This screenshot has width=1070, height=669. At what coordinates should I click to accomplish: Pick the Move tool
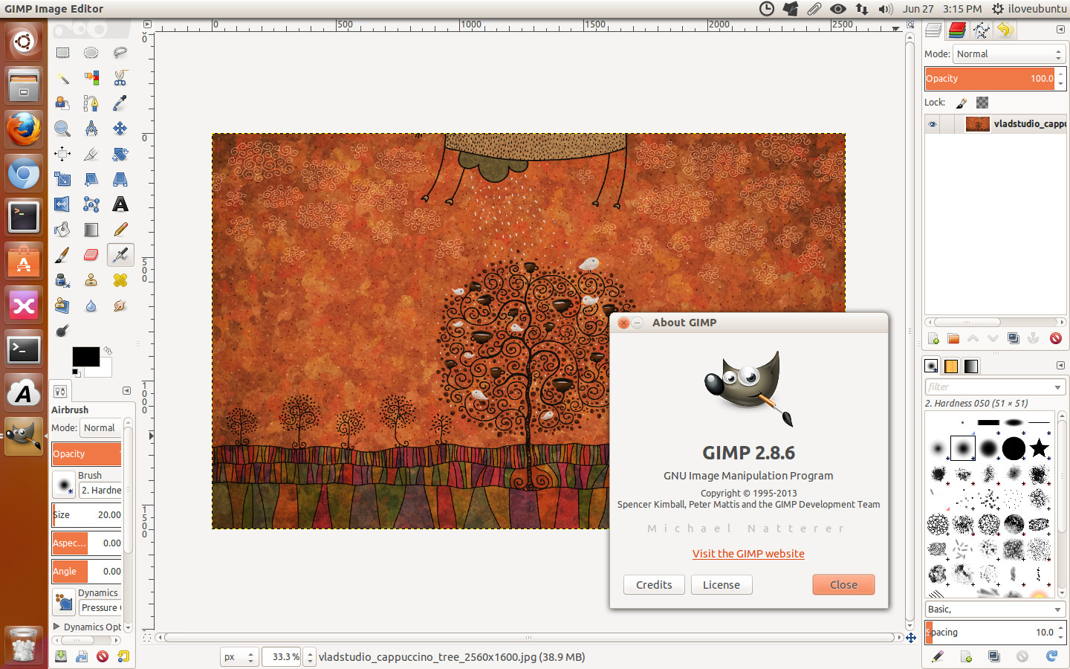pyautogui.click(x=120, y=129)
